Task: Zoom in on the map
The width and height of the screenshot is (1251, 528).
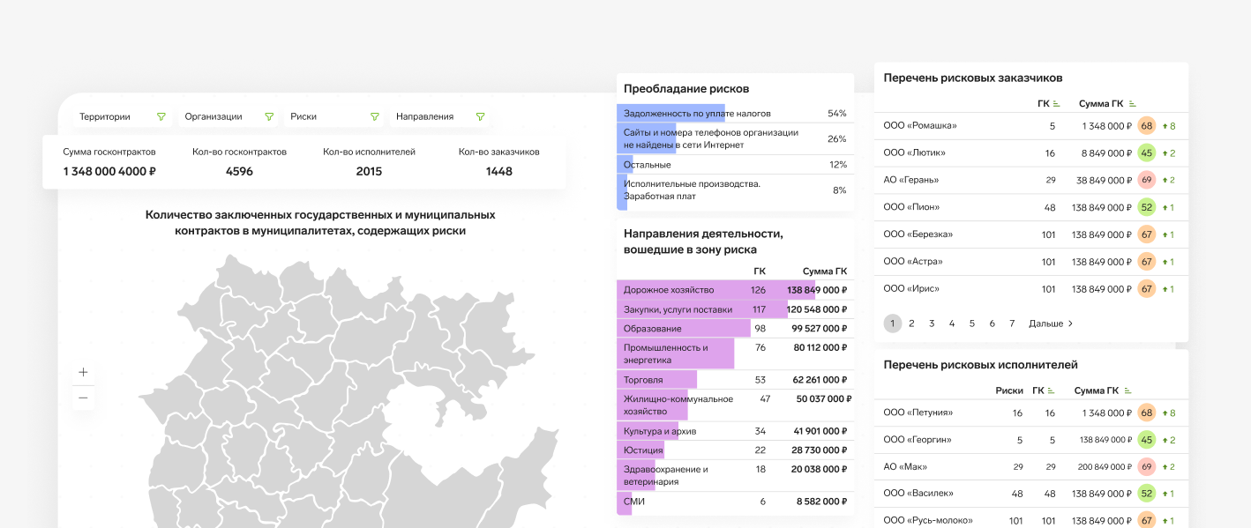Action: point(83,372)
